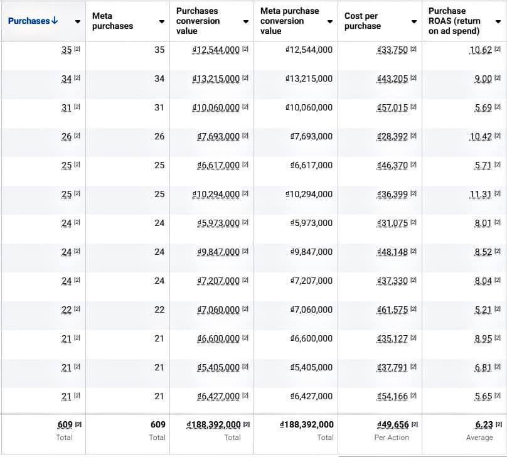Click footnote [2] next to 609 total purchases
The width and height of the screenshot is (507, 457).
[x=78, y=425]
